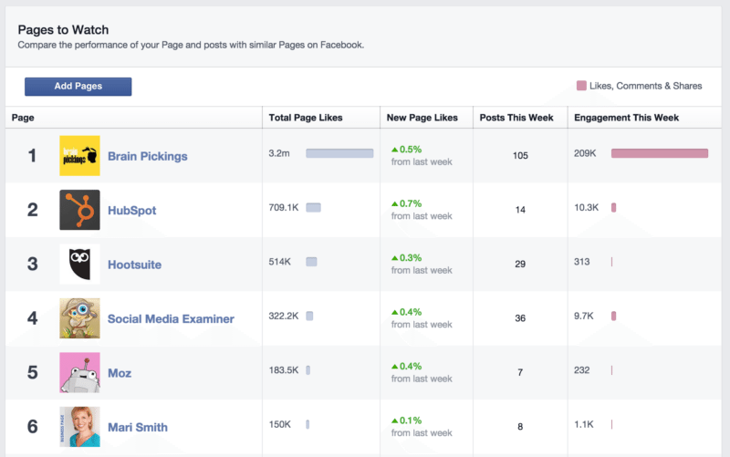Screen dimensions: 730x457
Task: Click the 8 posts value for Mari Smith
Action: [x=520, y=427]
